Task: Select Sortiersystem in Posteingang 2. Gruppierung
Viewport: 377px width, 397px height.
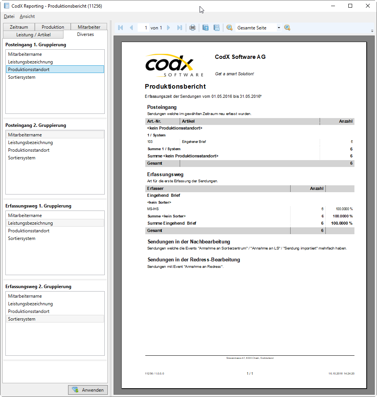Action: coord(55,158)
